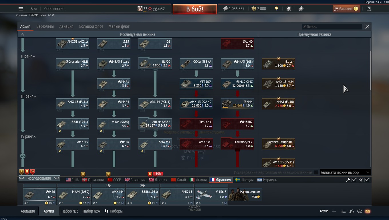Click the red clock booster icon
The width and height of the screenshot is (389, 220).
point(27,172)
